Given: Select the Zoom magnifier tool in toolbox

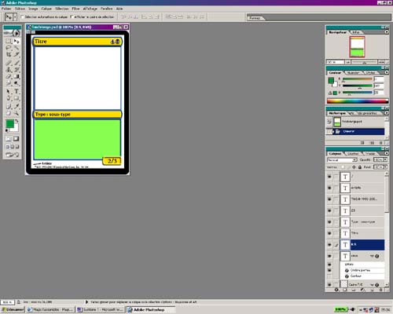Looking at the screenshot, I should point(17,113).
